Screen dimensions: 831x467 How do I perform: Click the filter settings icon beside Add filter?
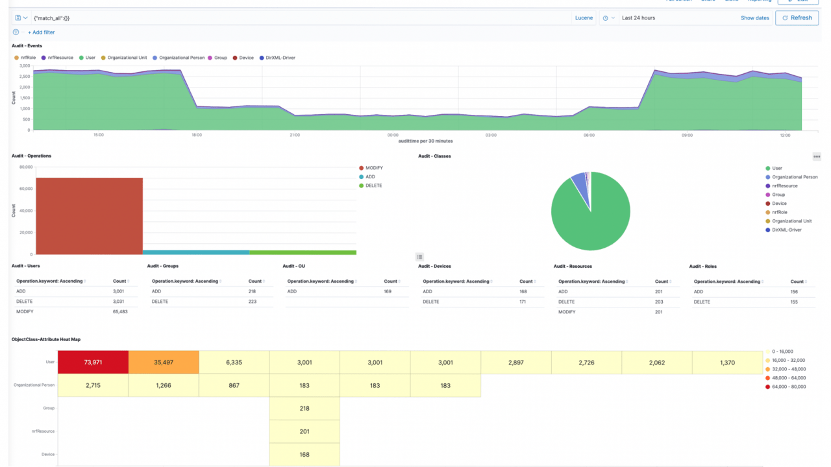[16, 32]
